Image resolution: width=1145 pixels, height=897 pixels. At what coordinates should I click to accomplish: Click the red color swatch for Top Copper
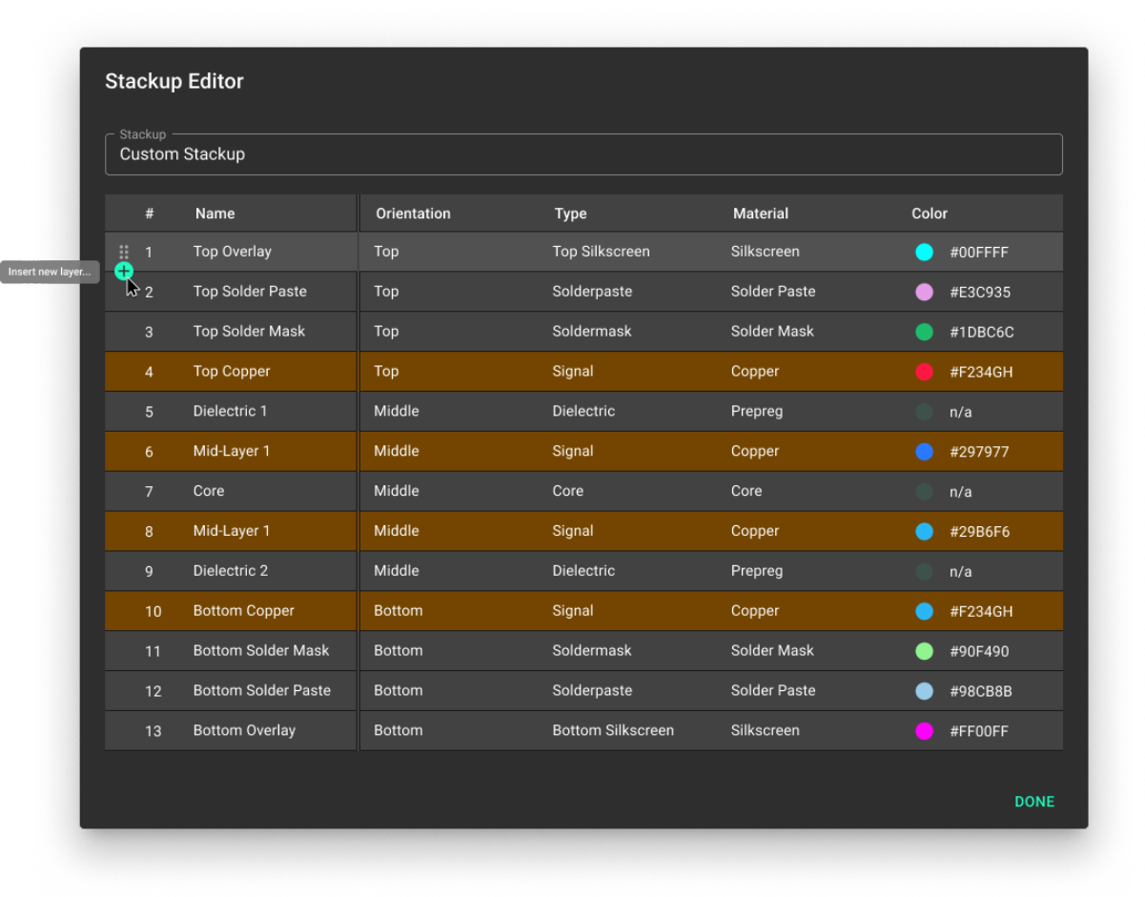[x=924, y=372]
